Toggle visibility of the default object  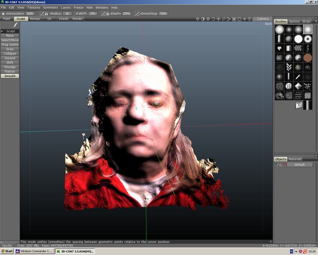coord(277,164)
